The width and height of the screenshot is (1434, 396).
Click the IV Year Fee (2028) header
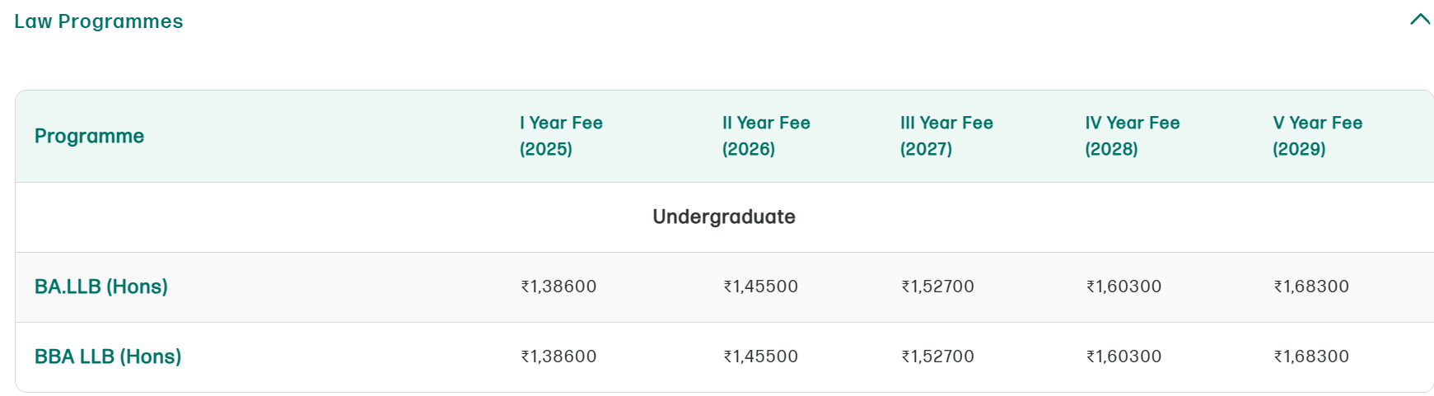coord(1132,136)
